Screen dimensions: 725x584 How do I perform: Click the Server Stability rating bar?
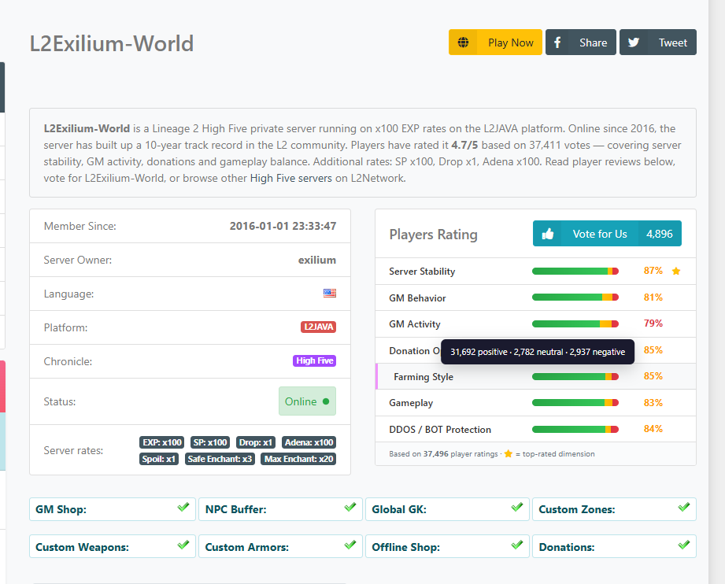coord(575,271)
